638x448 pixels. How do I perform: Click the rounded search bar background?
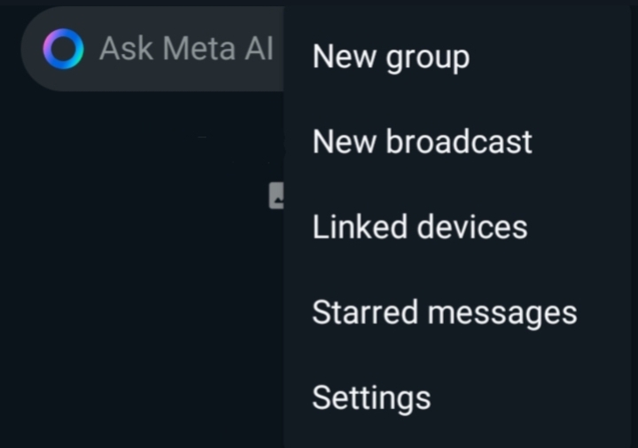pyautogui.click(x=152, y=49)
